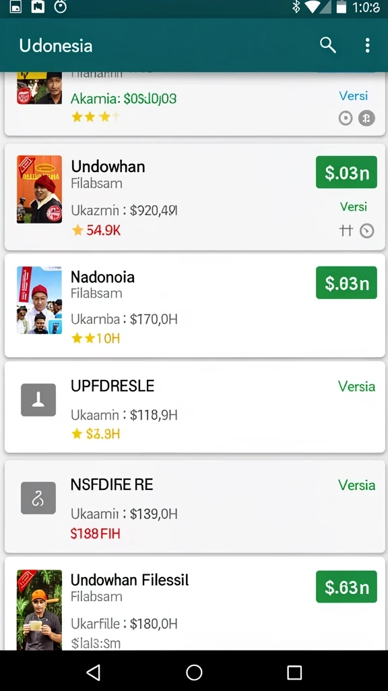Viewport: 388px width, 691px height.
Task: Click the gray placeholder icon beside NSFDIRE RE
Action: [x=38, y=498]
